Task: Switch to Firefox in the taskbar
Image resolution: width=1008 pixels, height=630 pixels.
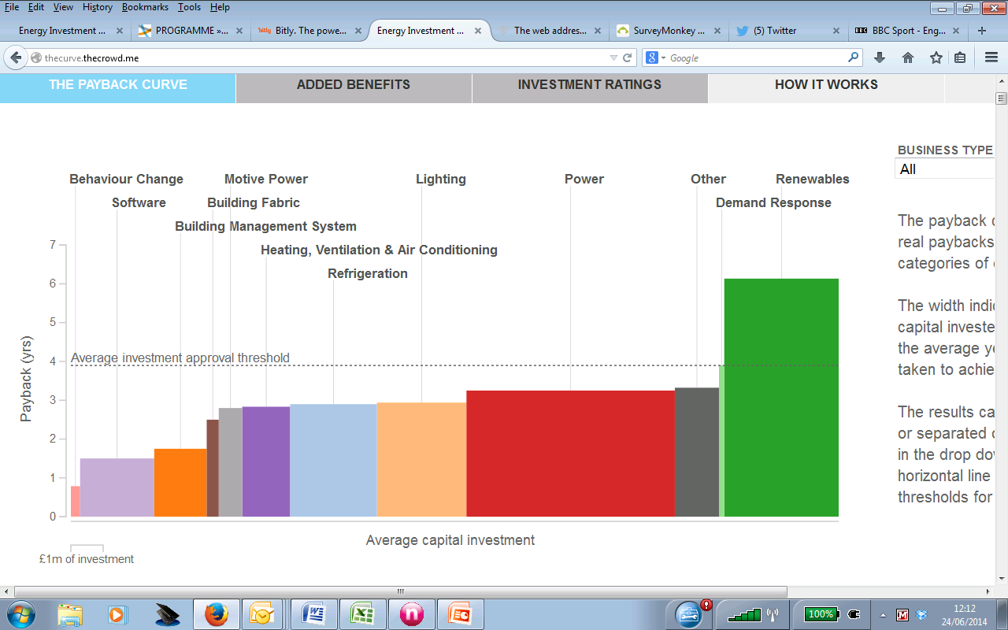Action: (216, 613)
